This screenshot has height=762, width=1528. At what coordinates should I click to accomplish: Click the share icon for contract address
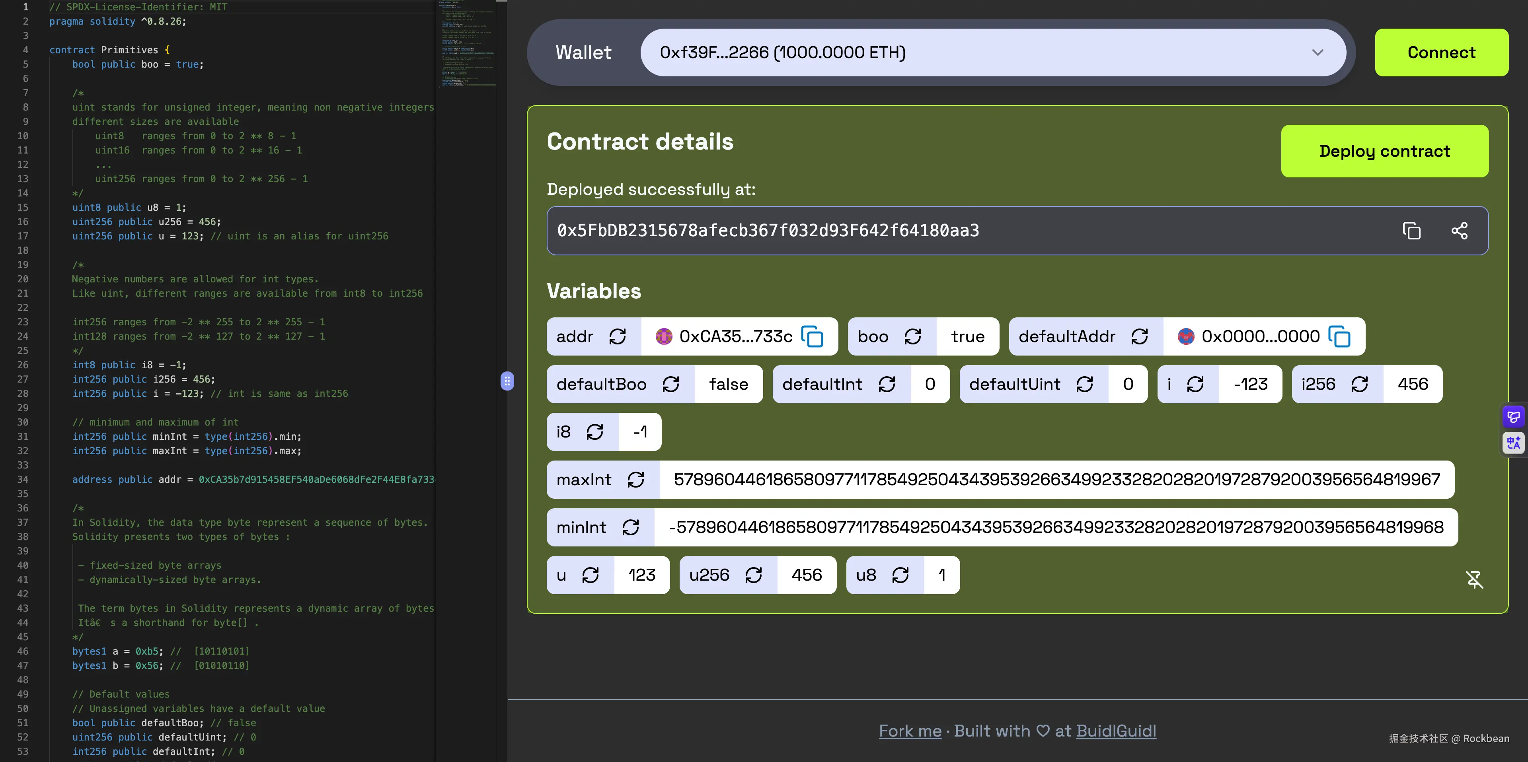[x=1459, y=231]
